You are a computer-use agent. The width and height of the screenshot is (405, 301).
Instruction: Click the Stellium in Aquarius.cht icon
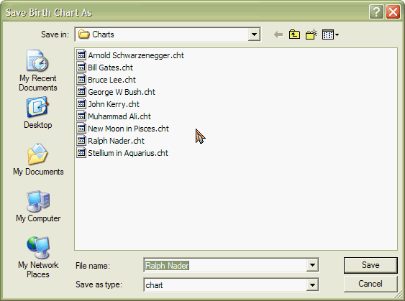81,153
